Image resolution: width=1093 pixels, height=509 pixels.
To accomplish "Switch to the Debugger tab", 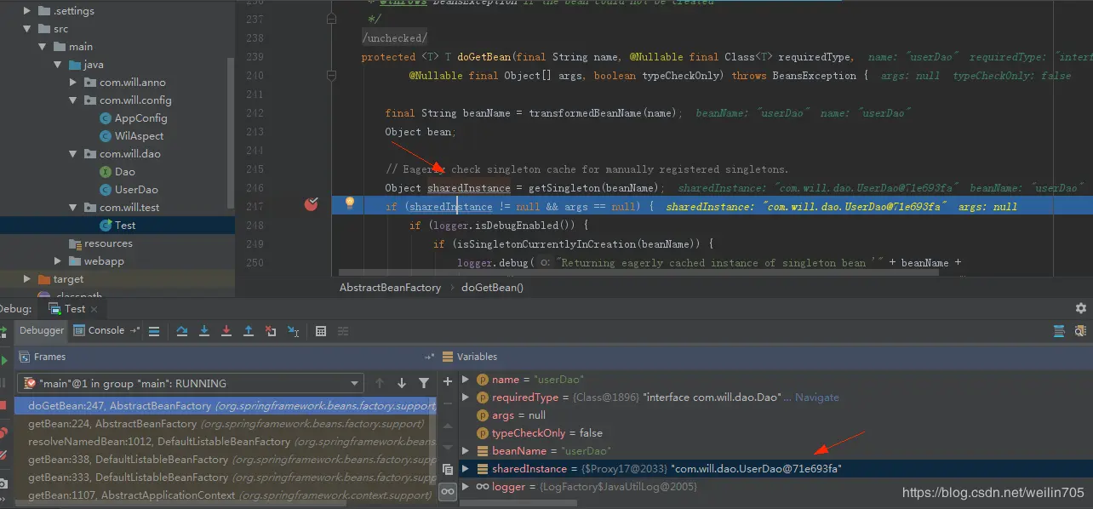I will click(42, 330).
